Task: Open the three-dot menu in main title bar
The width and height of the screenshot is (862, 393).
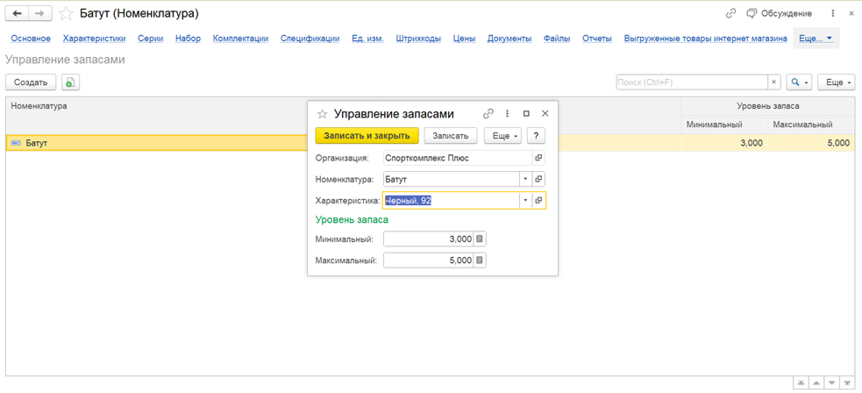Action: click(x=832, y=13)
